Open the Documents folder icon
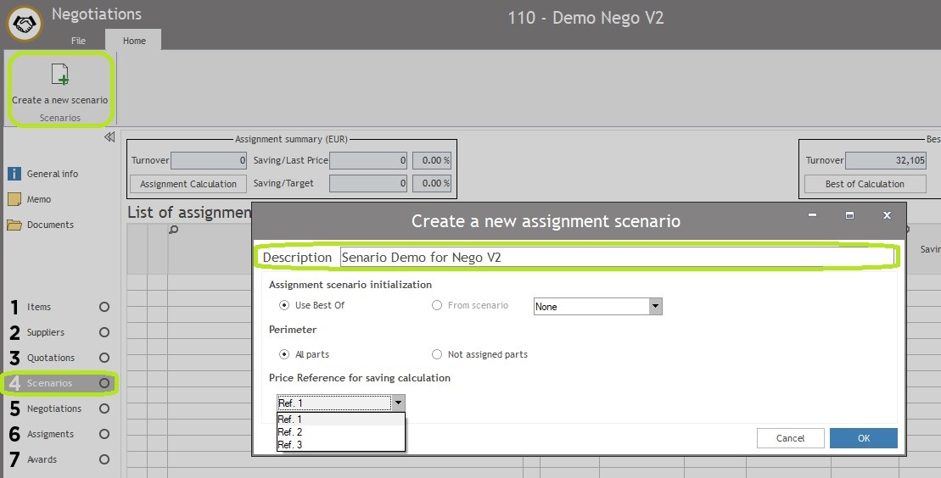 [14, 225]
